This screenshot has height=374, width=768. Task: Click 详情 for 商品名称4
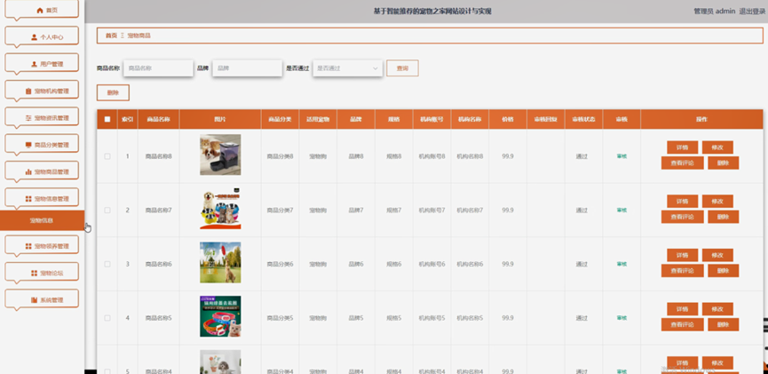(682, 362)
